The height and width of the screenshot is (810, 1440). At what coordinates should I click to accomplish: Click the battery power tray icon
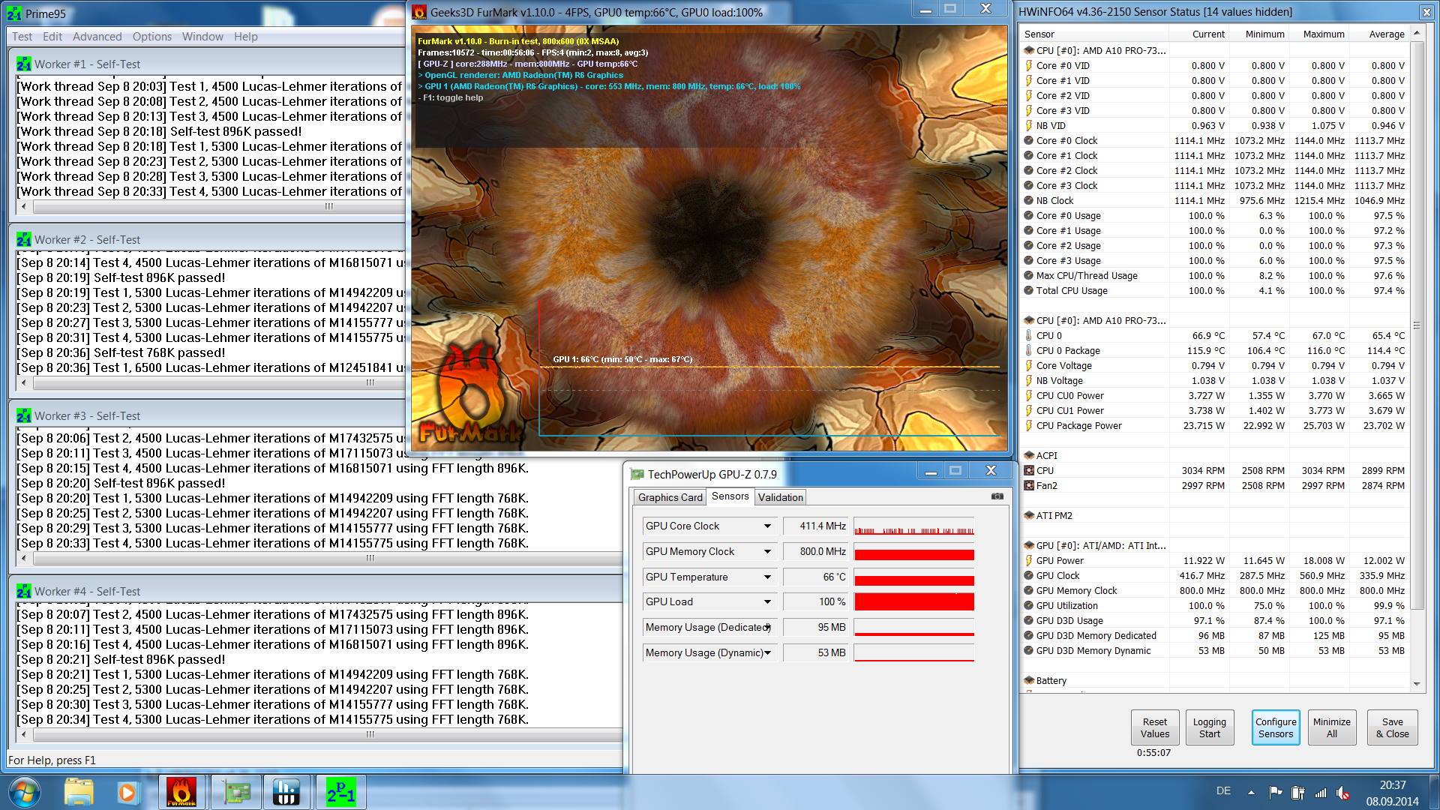click(1298, 792)
